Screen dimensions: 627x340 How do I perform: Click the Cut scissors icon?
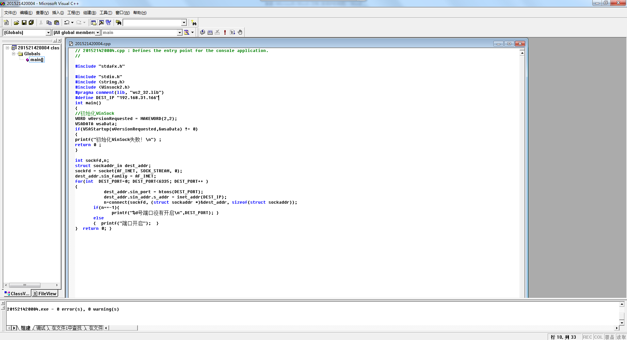click(41, 23)
